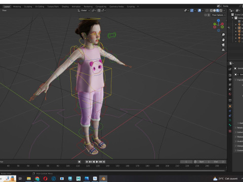Open outliner filter dropdown
The width and height of the screenshot is (243, 182).
(x=238, y=11)
